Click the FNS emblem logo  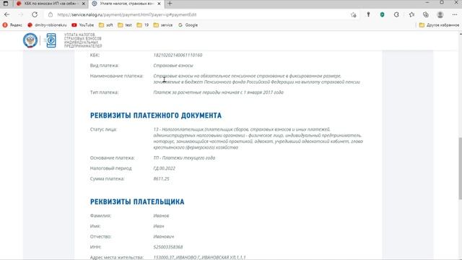30,40
